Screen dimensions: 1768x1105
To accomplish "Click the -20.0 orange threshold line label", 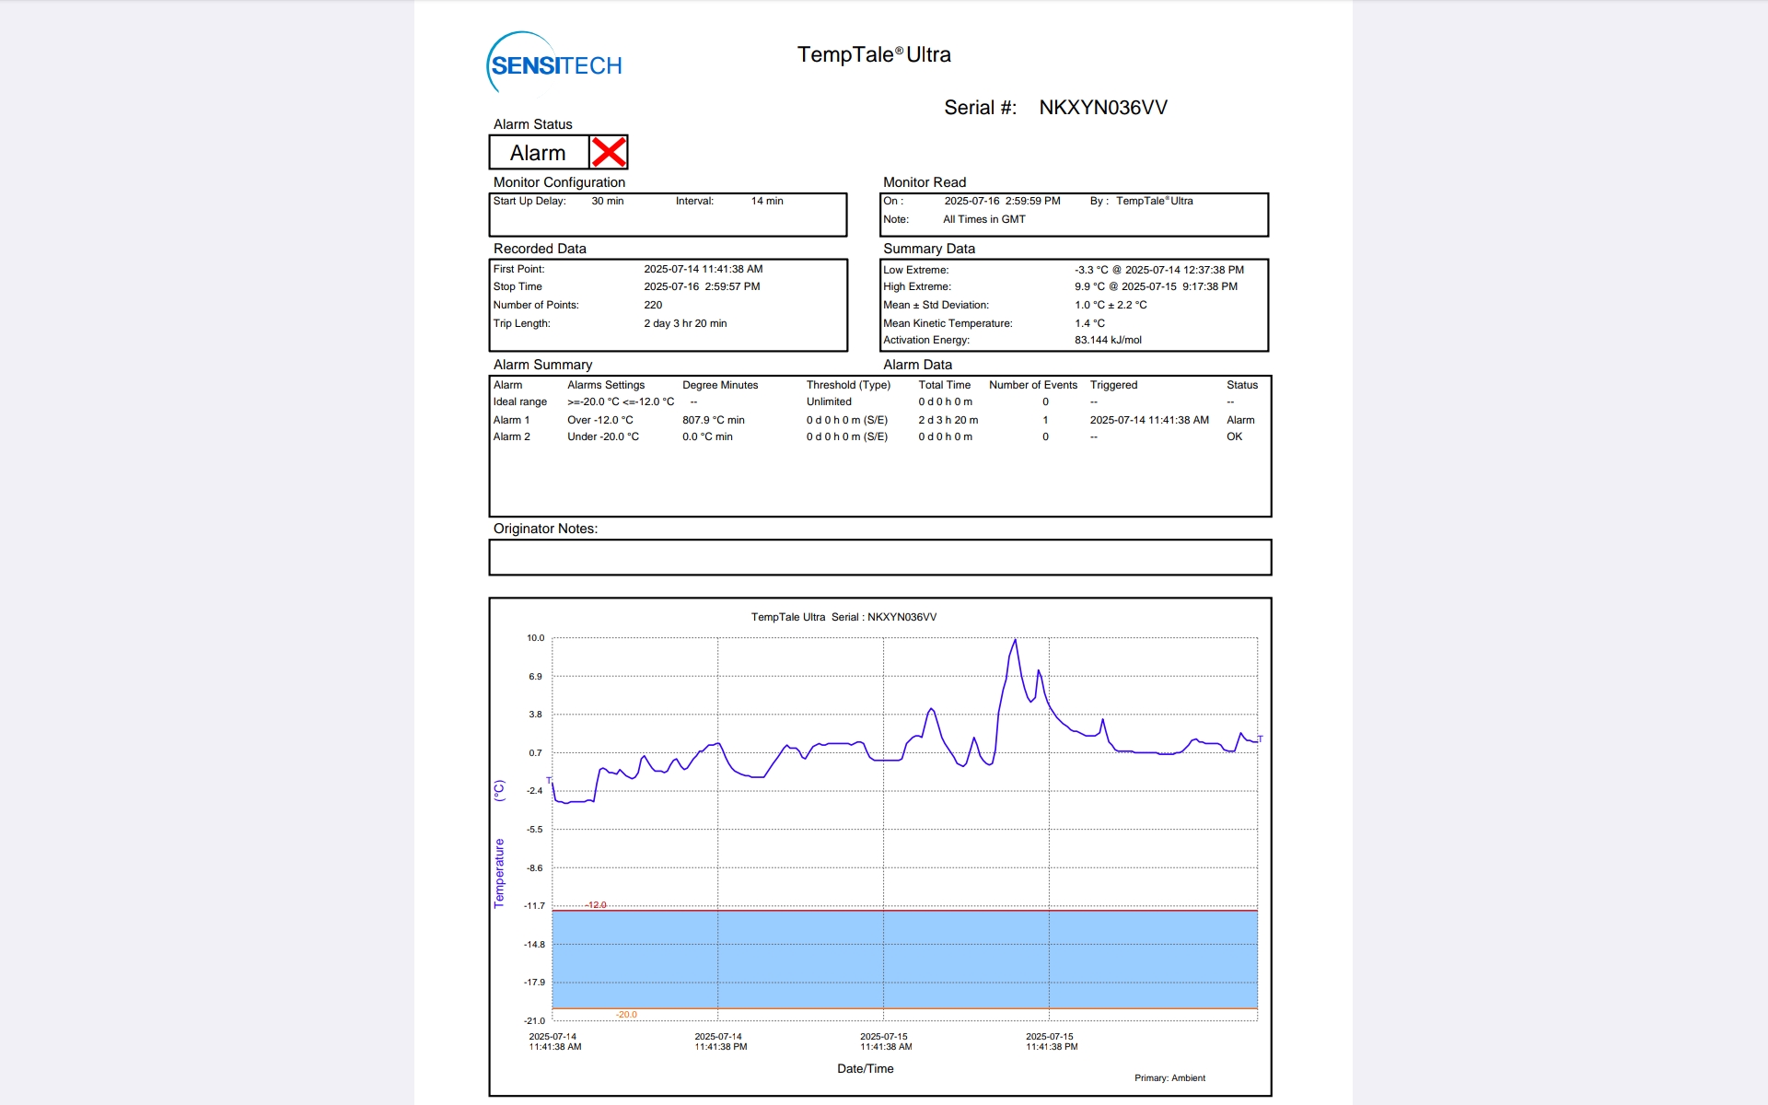I will 626,1015.
